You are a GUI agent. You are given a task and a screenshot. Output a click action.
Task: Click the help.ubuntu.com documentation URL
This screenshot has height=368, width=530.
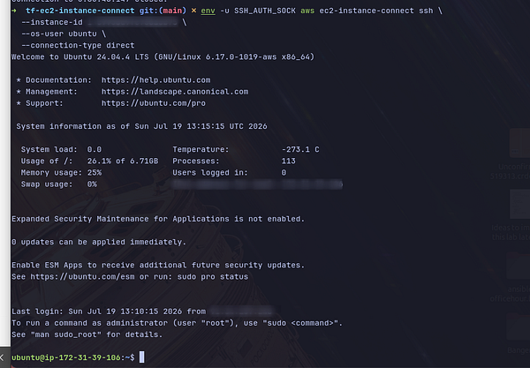(155, 80)
